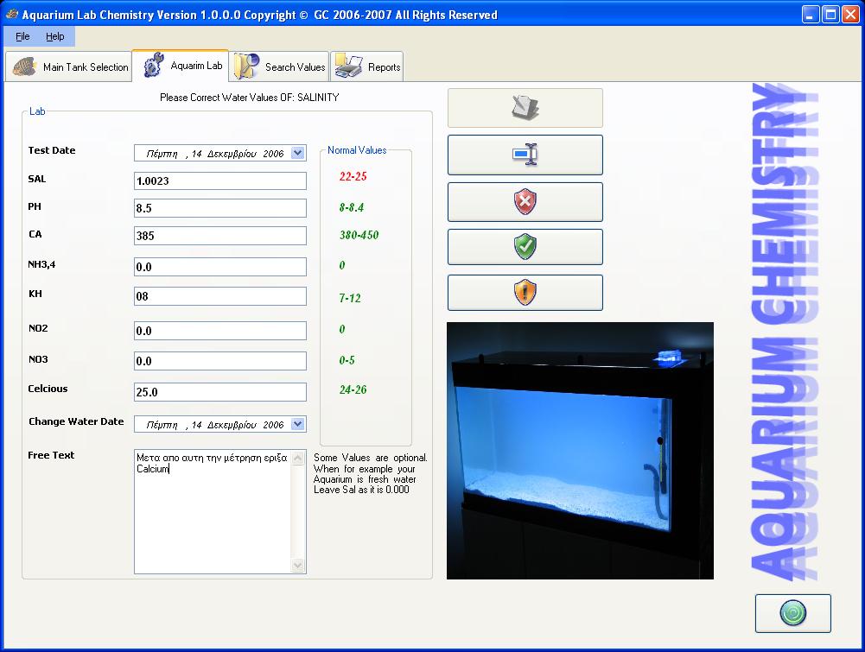Click the green shield checkmark button

point(525,247)
